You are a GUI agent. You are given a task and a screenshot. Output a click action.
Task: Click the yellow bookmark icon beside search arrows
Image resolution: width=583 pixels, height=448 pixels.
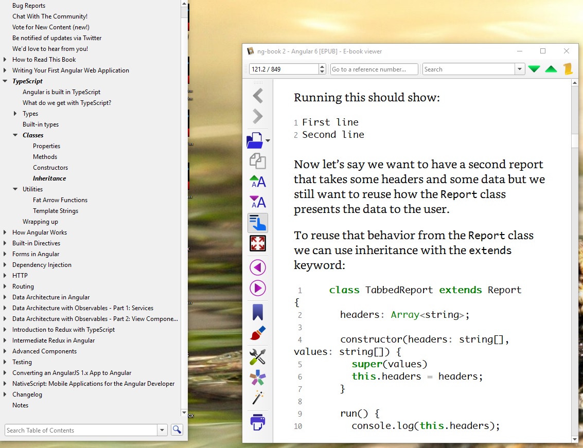(568, 69)
